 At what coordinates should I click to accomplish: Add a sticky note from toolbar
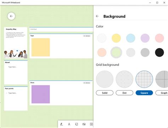(x=77, y=124)
